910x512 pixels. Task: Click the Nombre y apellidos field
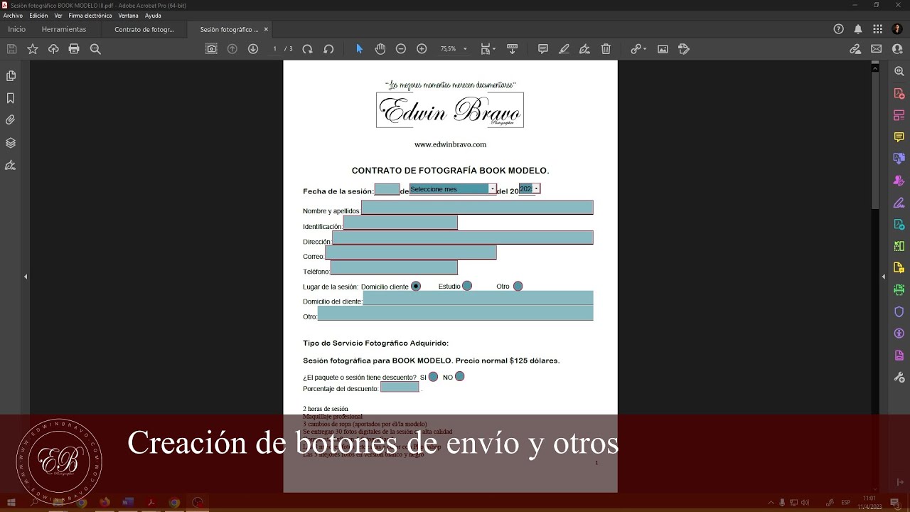[477, 208]
